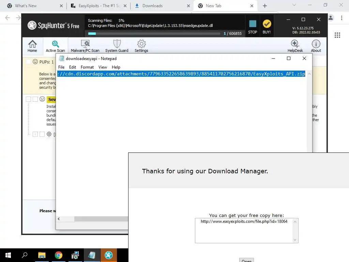Click the severity face icon
The width and height of the screenshot is (349, 262).
[42, 99]
